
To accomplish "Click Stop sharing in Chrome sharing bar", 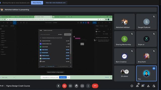I will [37, 3].
